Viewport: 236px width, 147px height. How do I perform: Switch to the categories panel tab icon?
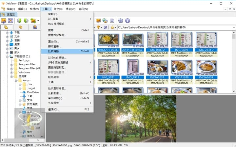35,27
